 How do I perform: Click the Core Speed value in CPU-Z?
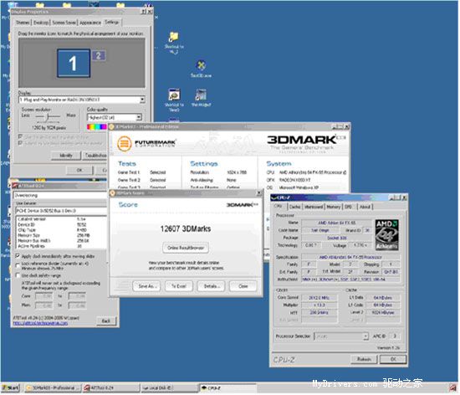tap(319, 298)
